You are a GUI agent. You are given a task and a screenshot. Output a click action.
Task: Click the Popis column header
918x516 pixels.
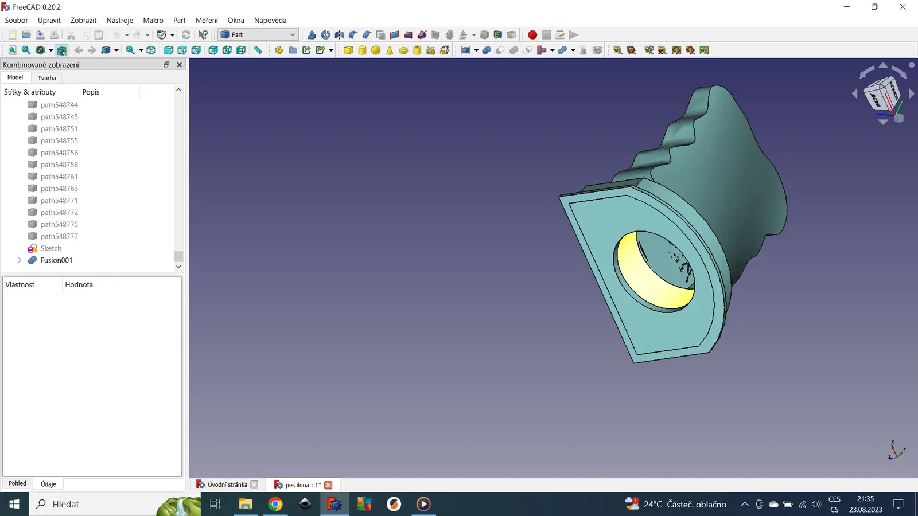91,92
